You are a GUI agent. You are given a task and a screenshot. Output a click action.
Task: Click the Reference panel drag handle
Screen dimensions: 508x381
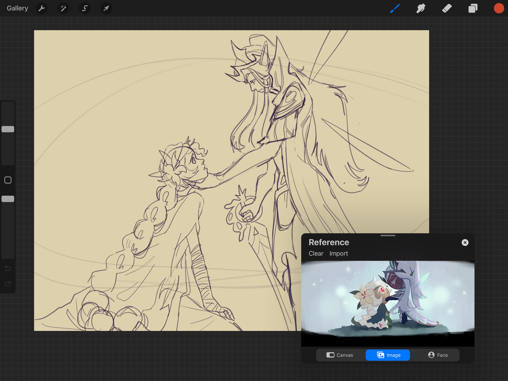[388, 236]
